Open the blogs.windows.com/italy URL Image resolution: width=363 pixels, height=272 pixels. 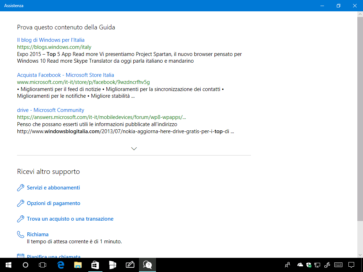coord(54,47)
